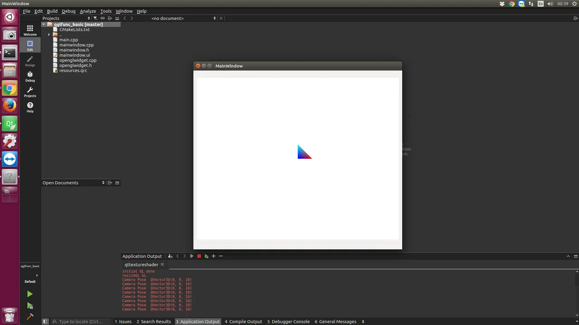Image resolution: width=579 pixels, height=325 pixels.
Task: Open the output panes selector arrows
Action: point(363,321)
